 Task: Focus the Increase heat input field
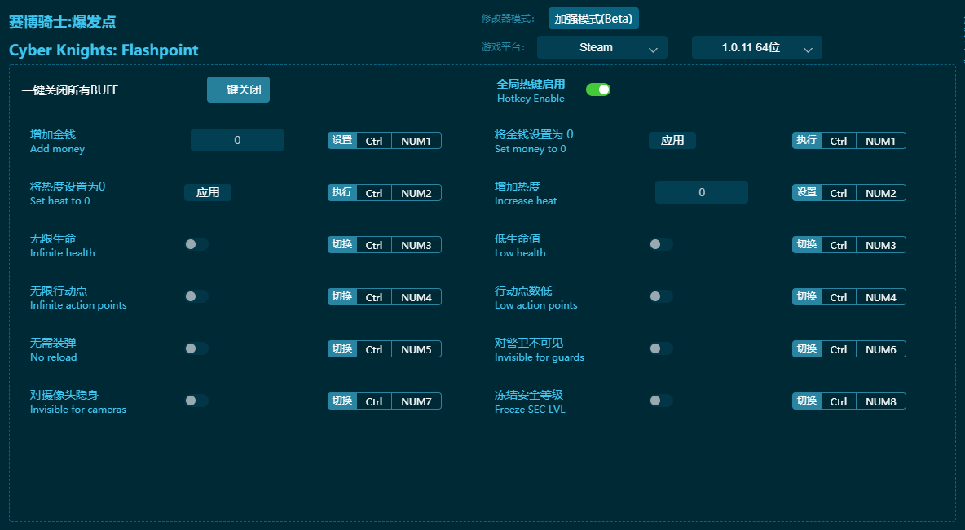point(702,192)
